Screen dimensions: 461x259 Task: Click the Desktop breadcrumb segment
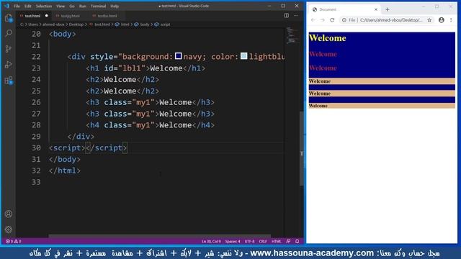76,24
